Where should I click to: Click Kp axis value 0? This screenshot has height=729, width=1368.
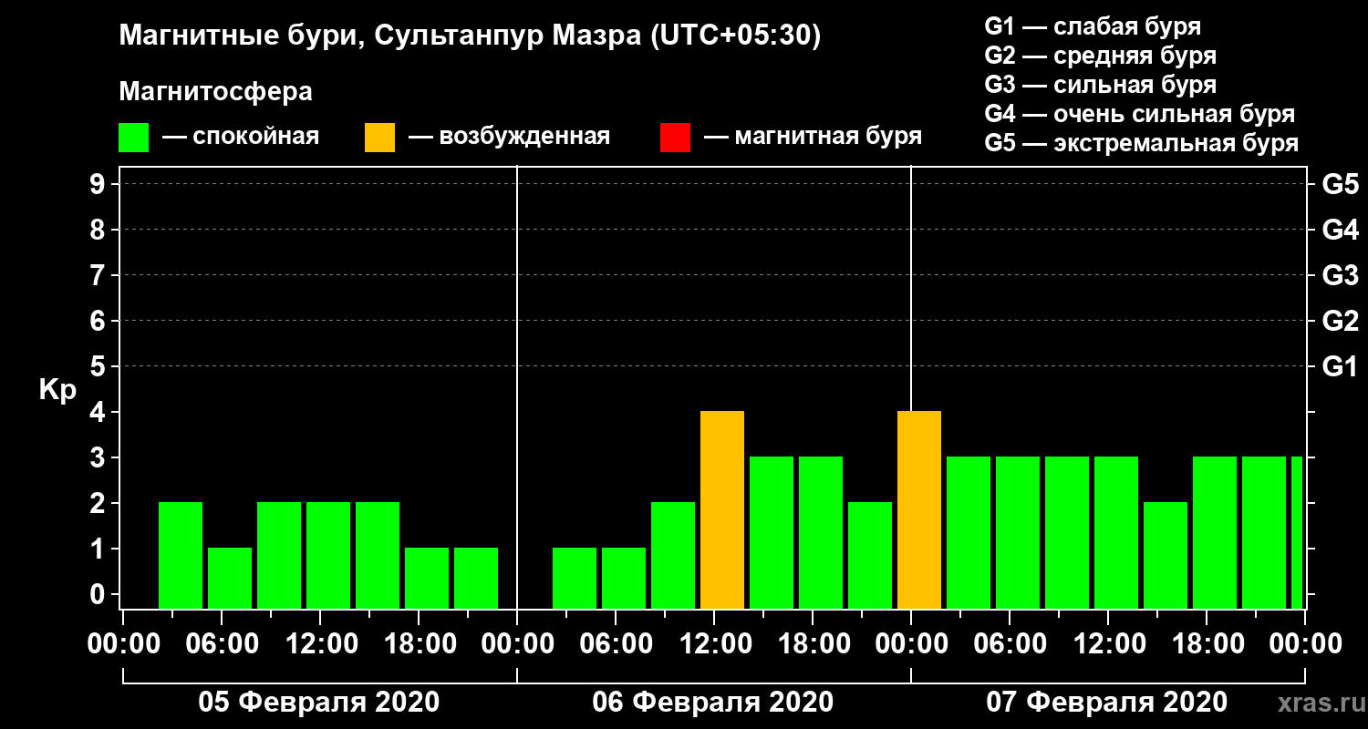[x=99, y=594]
